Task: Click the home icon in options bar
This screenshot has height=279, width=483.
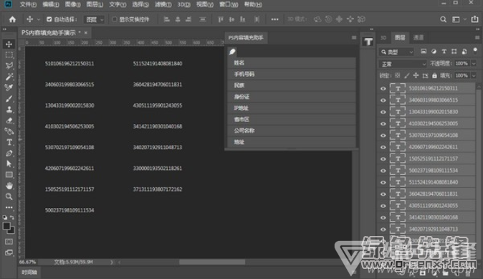Action: [x=12, y=19]
